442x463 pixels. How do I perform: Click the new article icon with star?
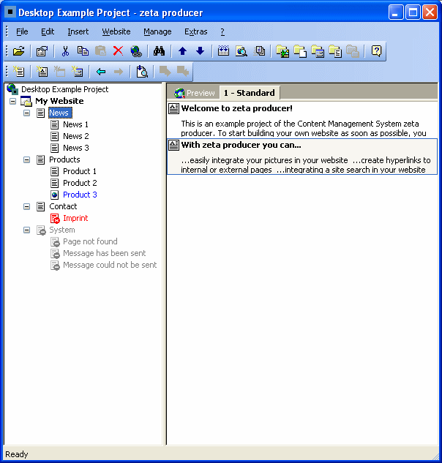(42, 72)
